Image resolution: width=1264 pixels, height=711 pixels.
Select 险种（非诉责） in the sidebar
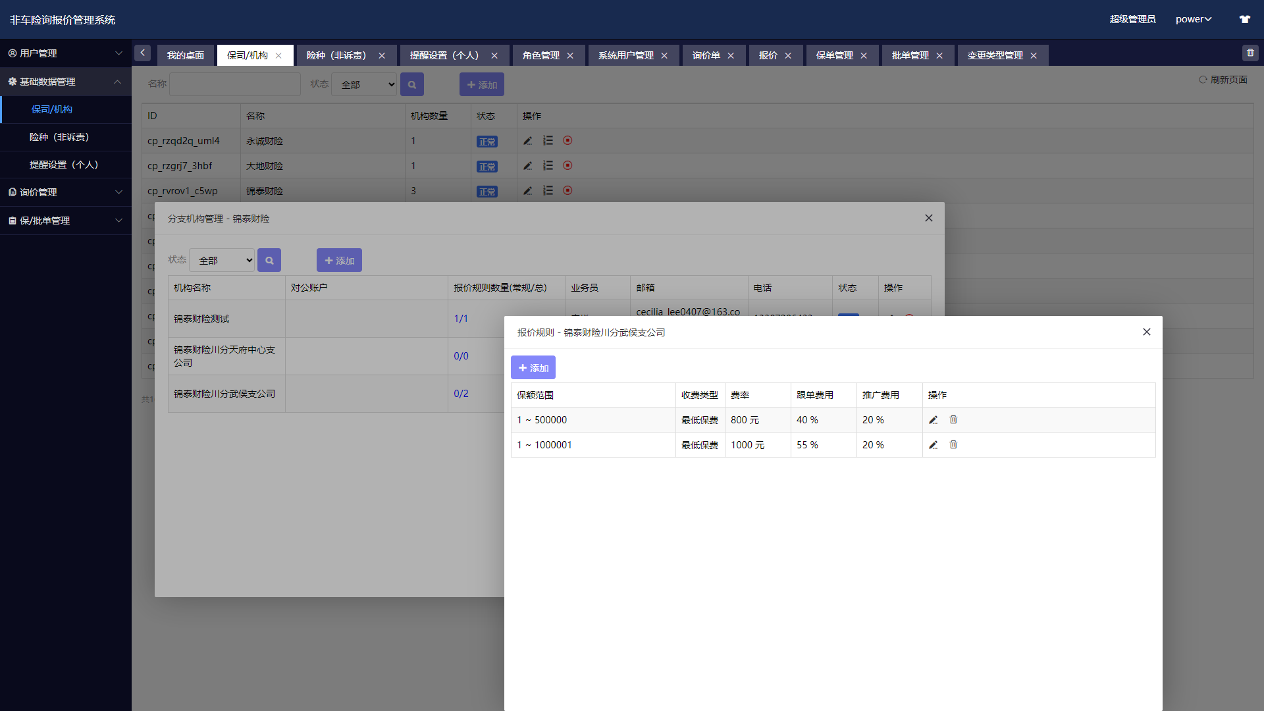pyautogui.click(x=59, y=137)
